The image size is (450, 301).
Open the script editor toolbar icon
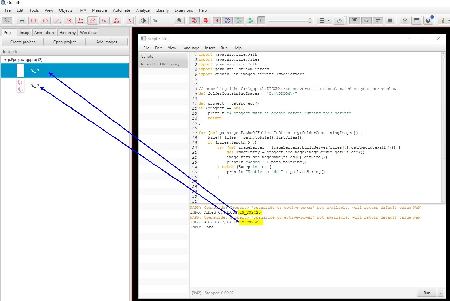(x=339, y=21)
